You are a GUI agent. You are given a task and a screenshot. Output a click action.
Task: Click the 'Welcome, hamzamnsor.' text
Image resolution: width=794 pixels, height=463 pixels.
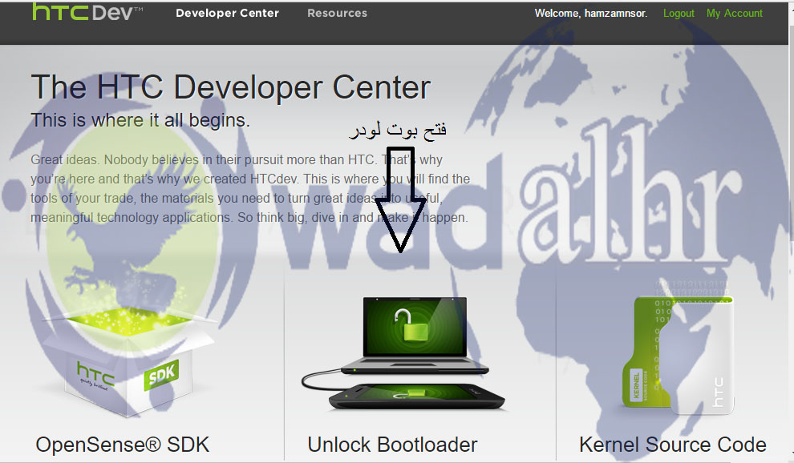click(591, 14)
